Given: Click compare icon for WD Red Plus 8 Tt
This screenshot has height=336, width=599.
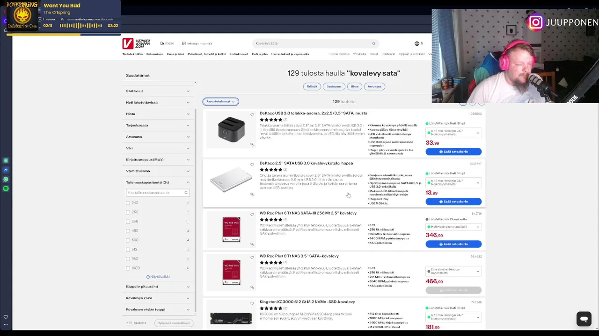Looking at the screenshot, I should (252, 287).
